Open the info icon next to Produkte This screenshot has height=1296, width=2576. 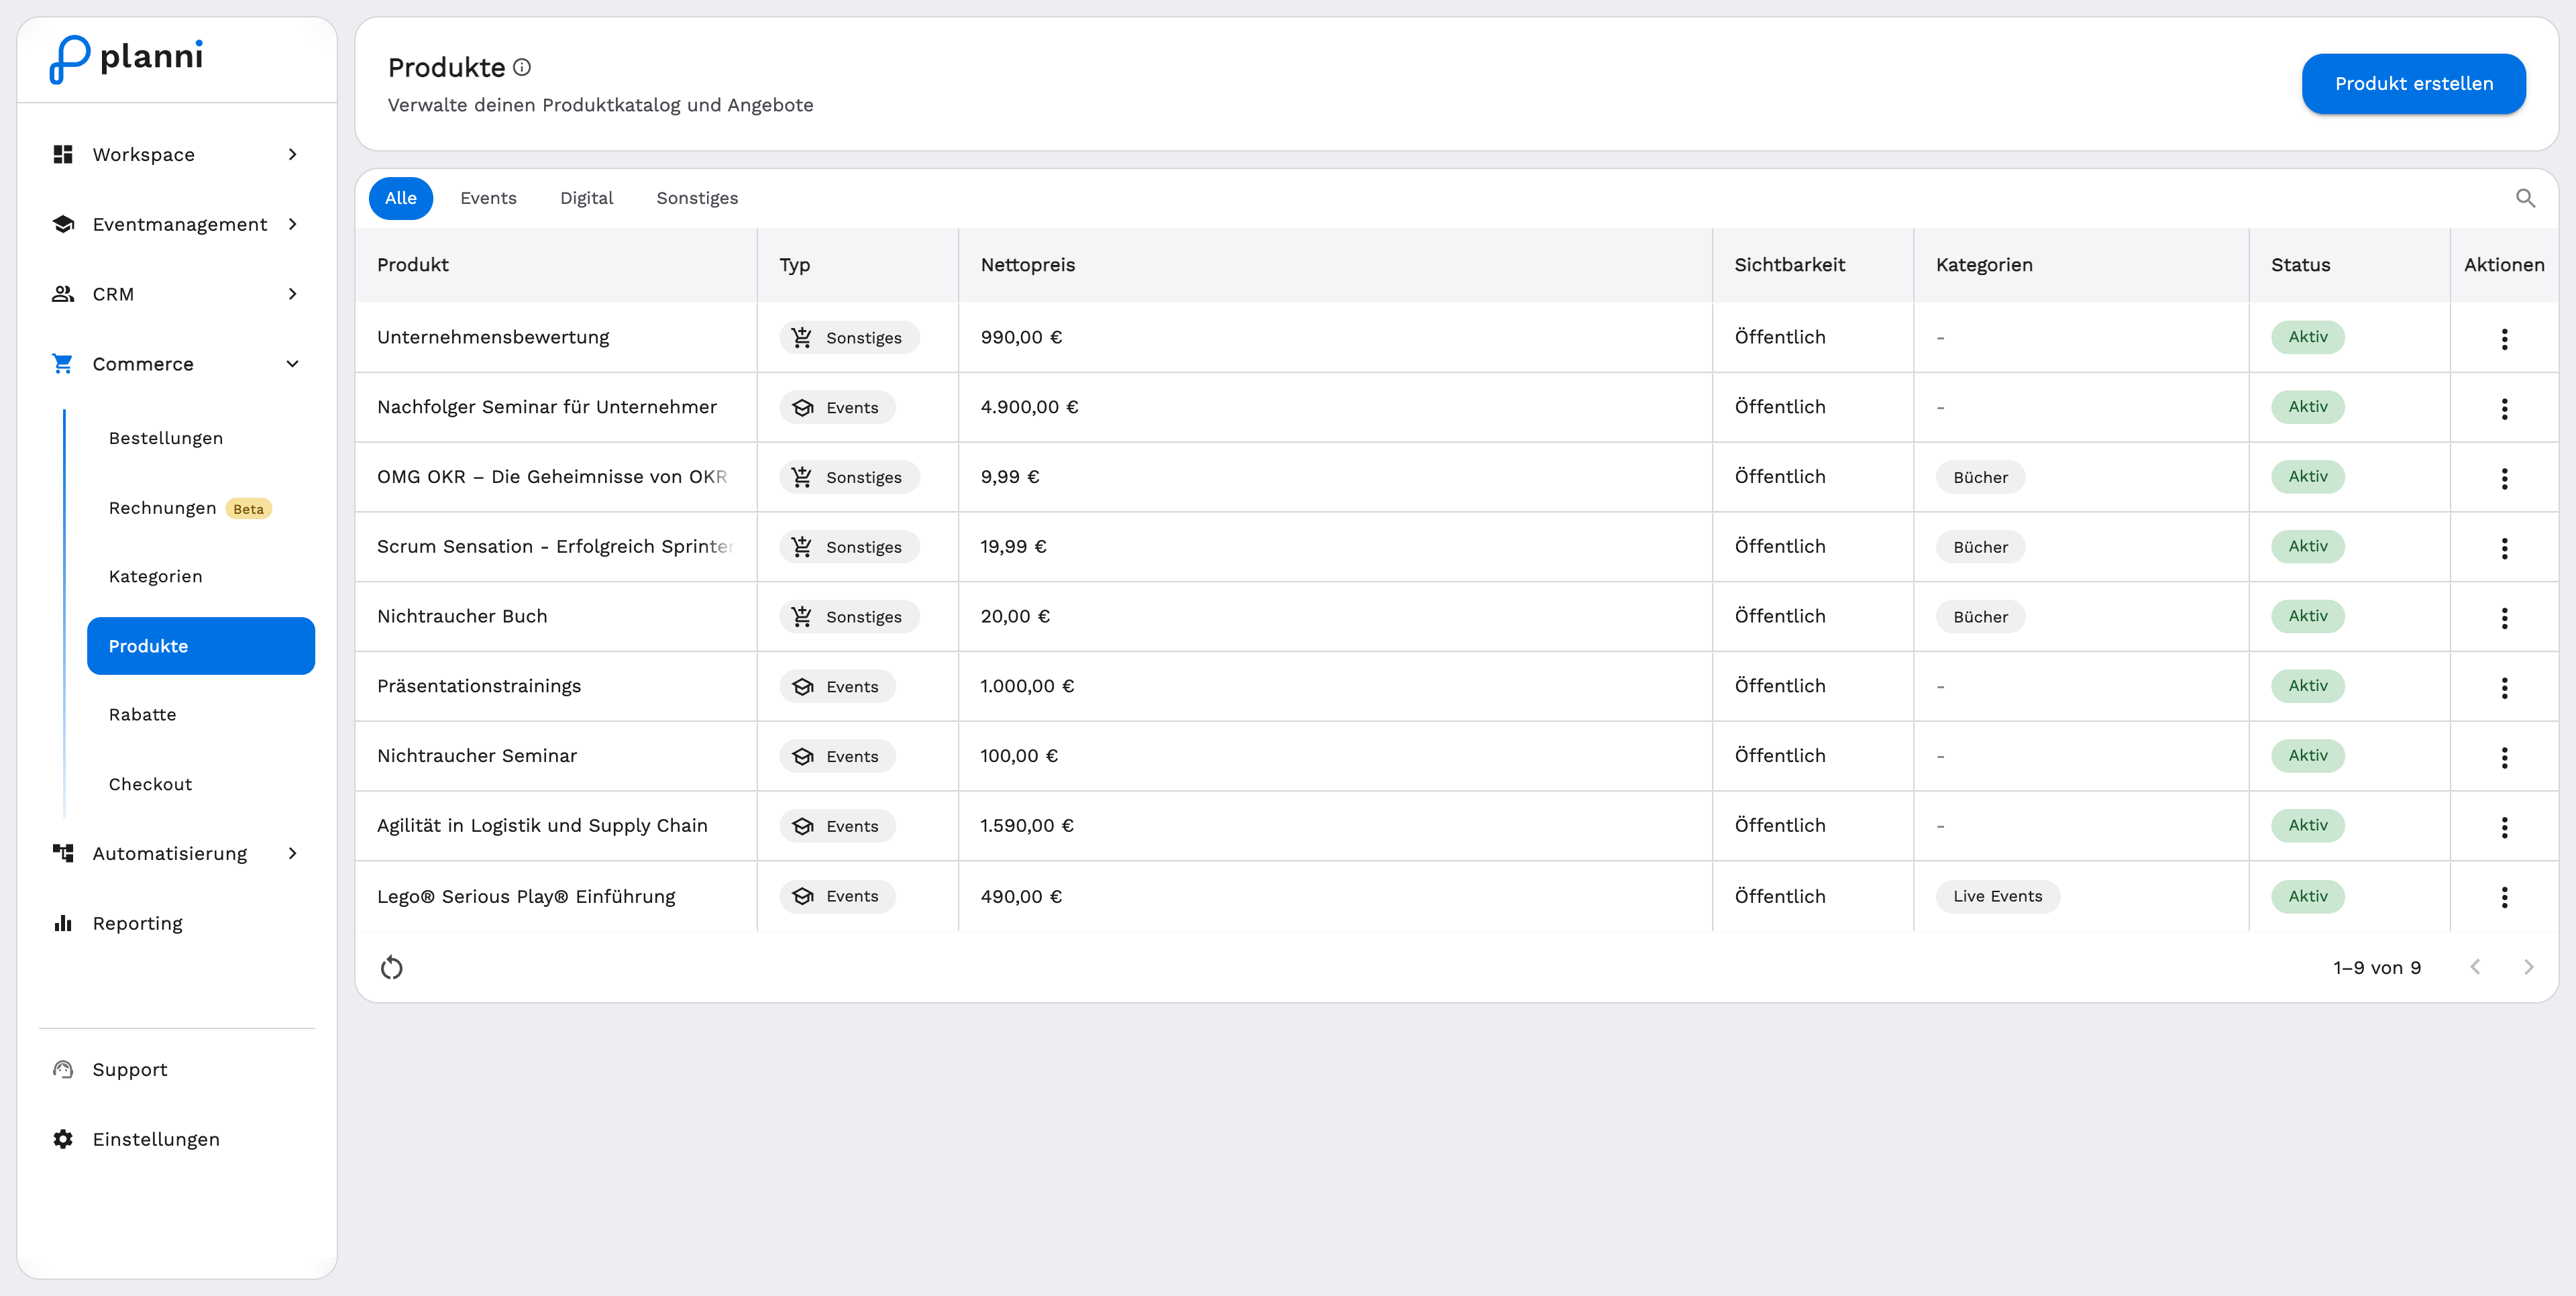pos(522,68)
